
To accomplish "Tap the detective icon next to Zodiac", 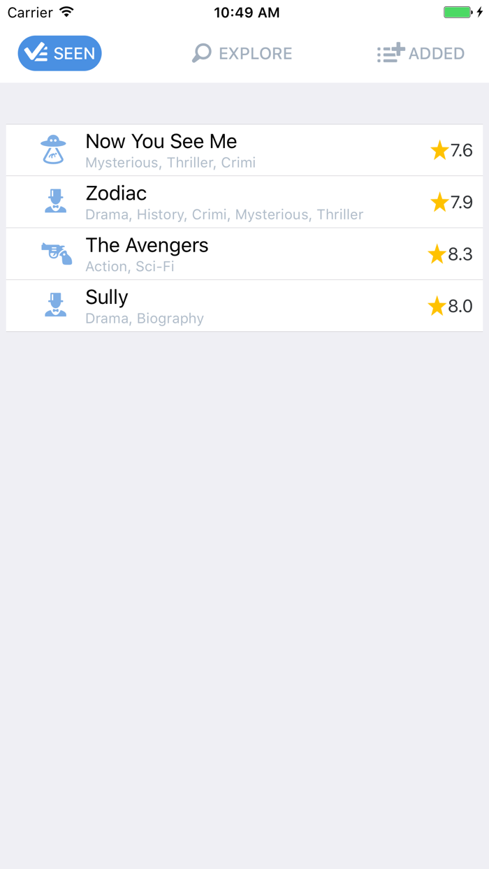I will [54, 201].
